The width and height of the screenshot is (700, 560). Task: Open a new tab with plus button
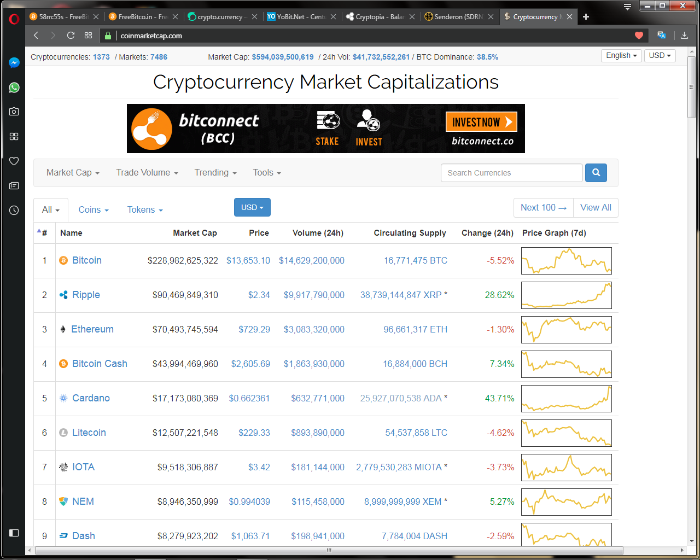[586, 17]
